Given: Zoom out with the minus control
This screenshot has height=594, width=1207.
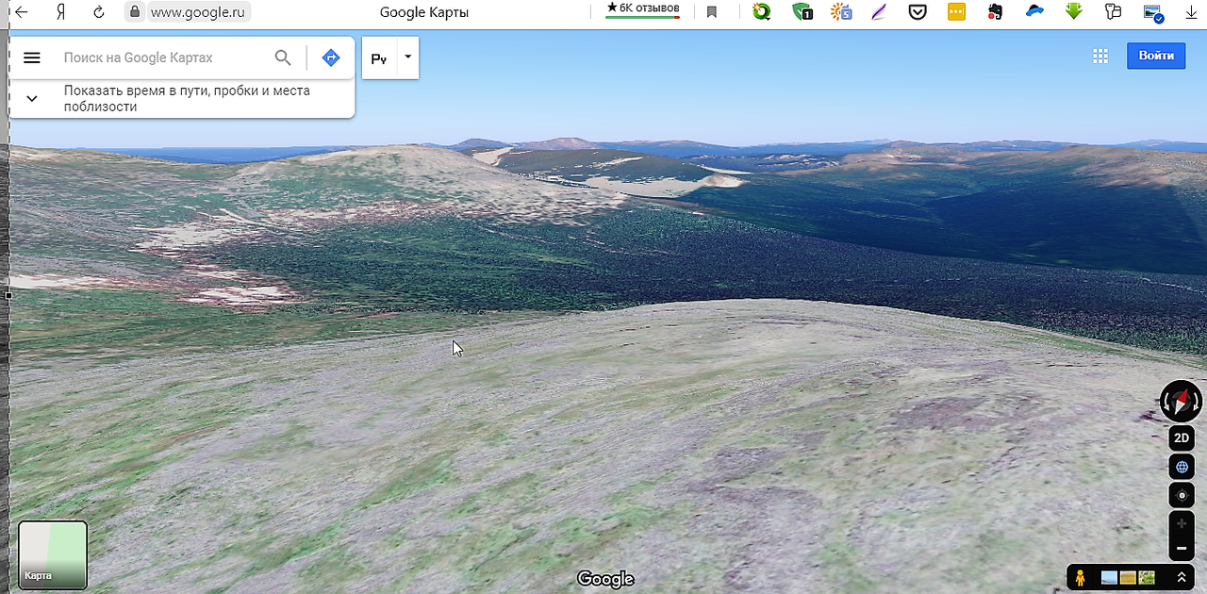Looking at the screenshot, I should coord(1182,548).
